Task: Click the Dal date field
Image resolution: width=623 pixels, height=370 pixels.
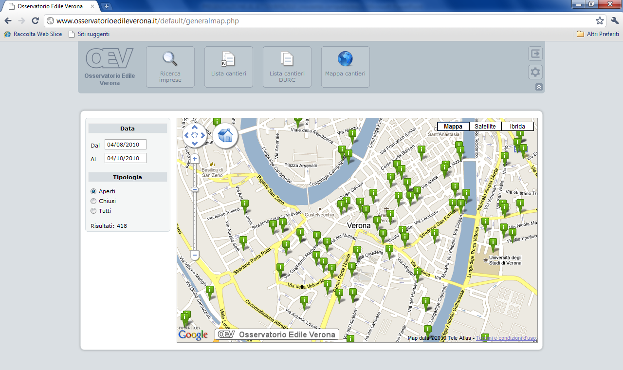Action: tap(126, 145)
